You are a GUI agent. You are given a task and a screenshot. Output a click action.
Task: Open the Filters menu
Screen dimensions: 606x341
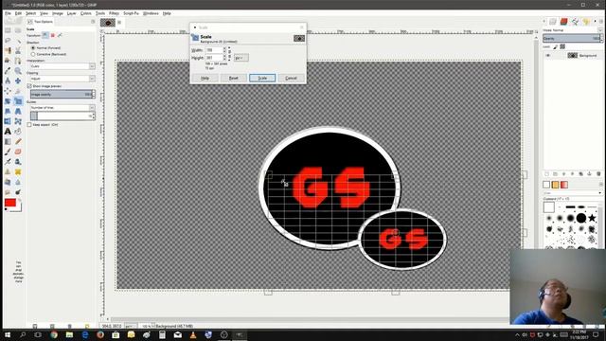coord(114,13)
